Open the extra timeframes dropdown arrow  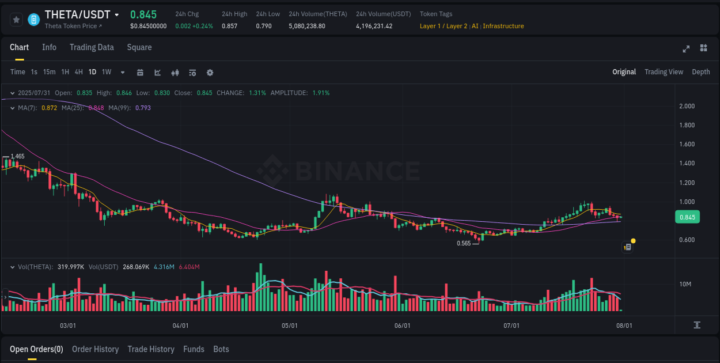pyautogui.click(x=122, y=72)
